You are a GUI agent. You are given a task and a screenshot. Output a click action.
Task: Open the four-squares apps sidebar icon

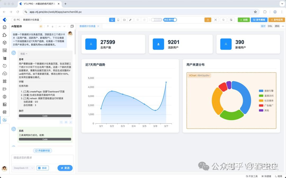pos(5,81)
